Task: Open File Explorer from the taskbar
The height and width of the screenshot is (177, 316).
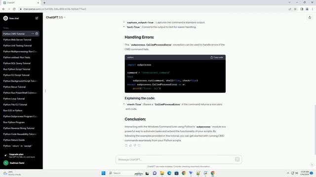Action: click(162, 173)
